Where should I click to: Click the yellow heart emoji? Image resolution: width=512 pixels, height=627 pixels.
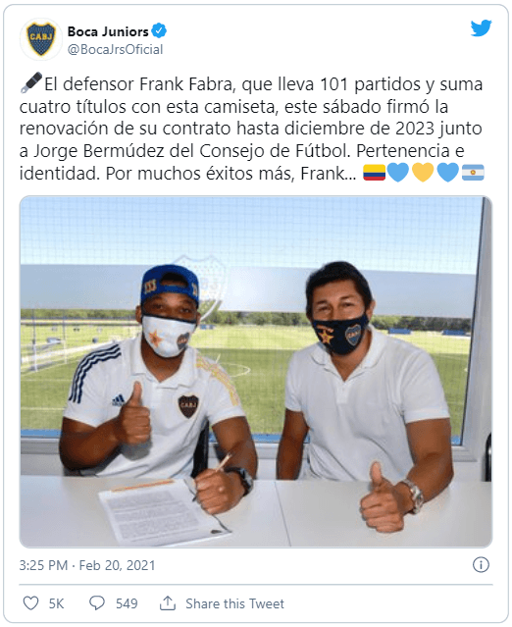pos(423,173)
